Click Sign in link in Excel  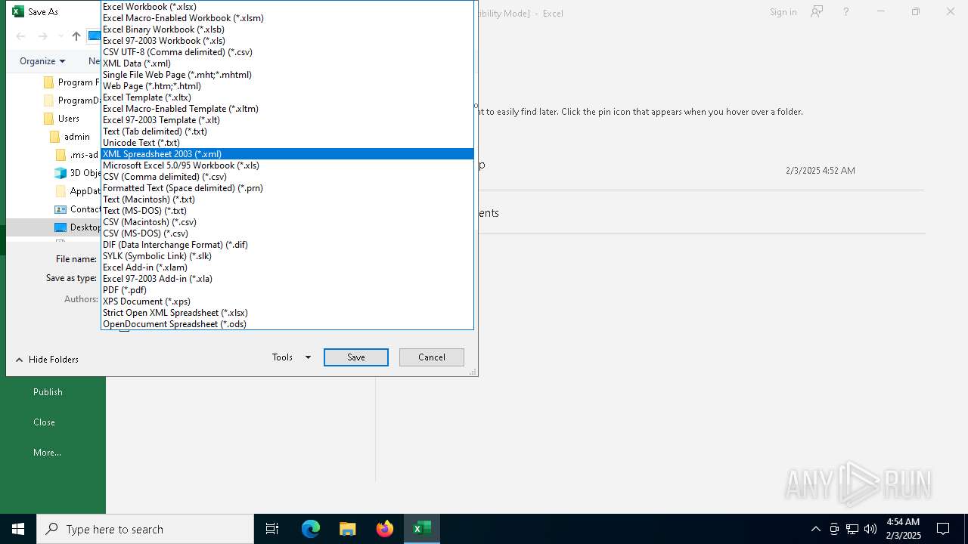coord(783,12)
